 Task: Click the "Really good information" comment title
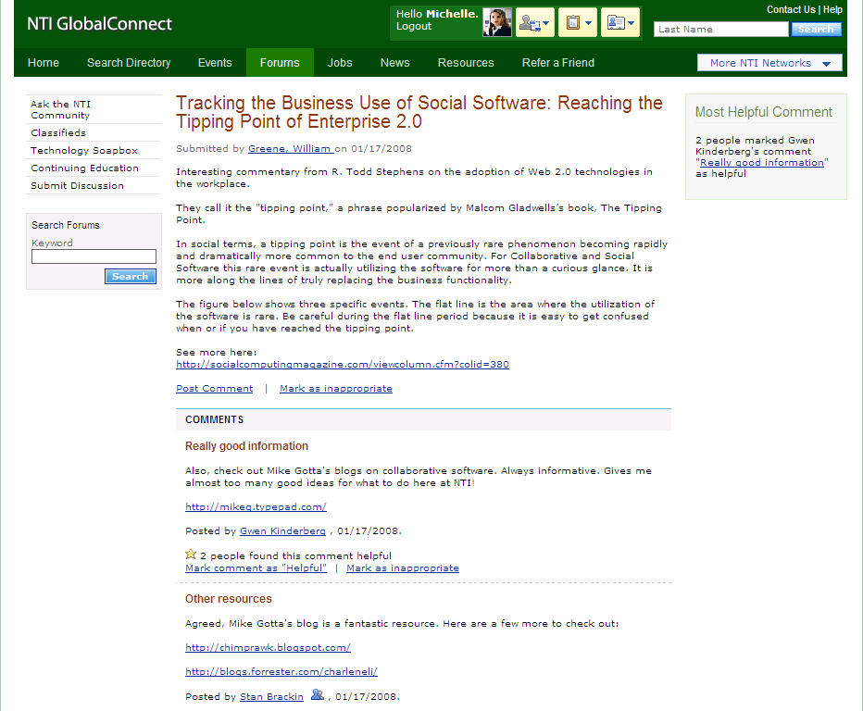[x=246, y=446]
